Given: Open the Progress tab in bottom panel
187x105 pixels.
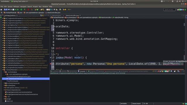Looking at the screenshot, I should [91, 71].
